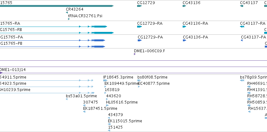Select the CG12729-PA label
Viewport: 267px width, 132px height.
[150, 37]
